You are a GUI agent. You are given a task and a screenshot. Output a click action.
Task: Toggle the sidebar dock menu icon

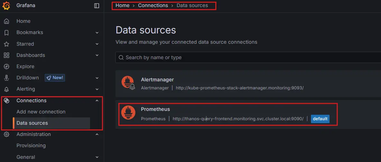coord(97,5)
